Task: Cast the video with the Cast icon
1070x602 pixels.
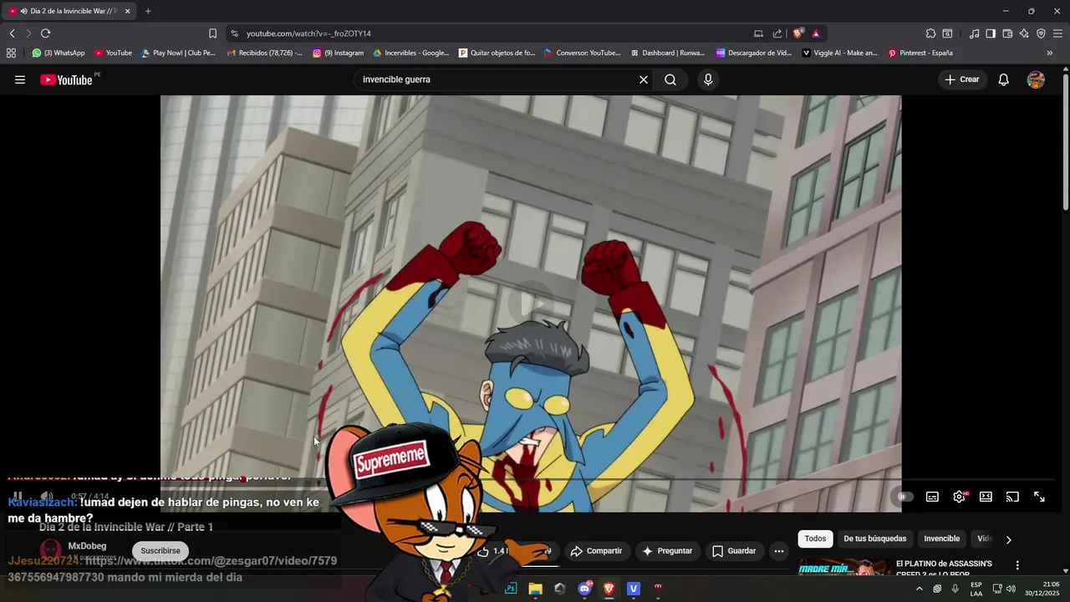Action: (1012, 497)
